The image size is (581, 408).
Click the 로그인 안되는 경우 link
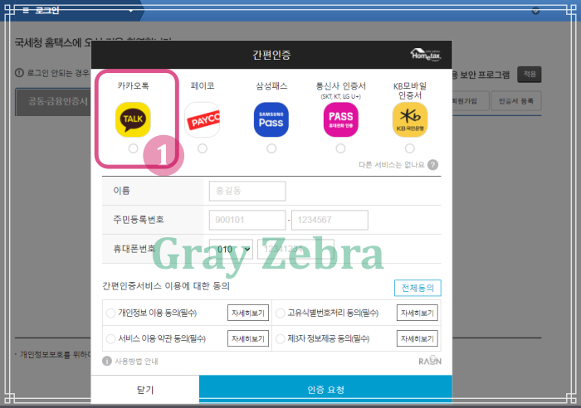pos(58,73)
